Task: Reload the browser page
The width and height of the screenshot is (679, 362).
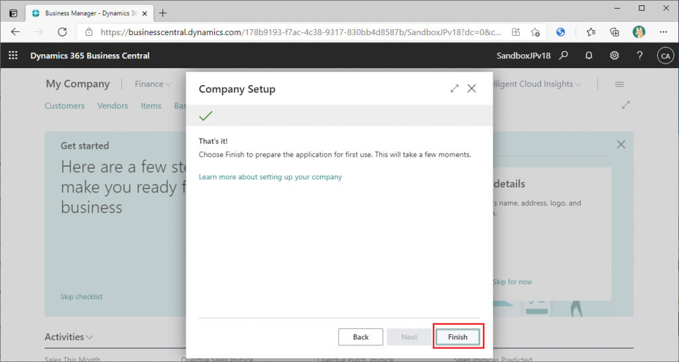Action: point(62,32)
